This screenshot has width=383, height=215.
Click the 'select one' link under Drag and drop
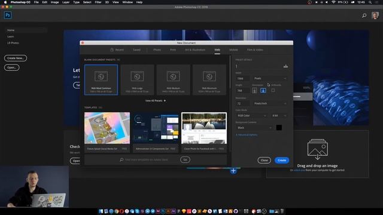pyautogui.click(x=299, y=170)
